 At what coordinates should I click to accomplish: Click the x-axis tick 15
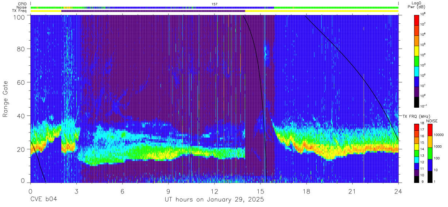(x=260, y=191)
